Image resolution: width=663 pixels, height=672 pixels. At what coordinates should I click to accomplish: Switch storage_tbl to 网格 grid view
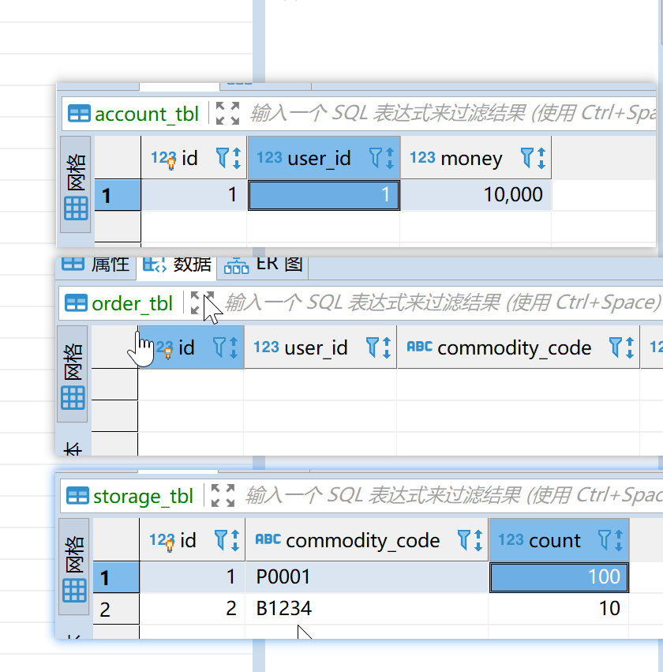pyautogui.click(x=73, y=566)
